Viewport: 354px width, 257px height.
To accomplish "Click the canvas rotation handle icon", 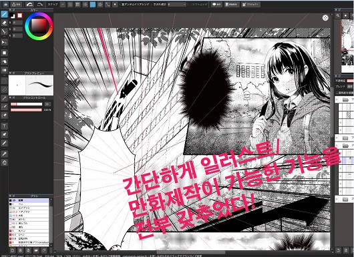I will 325,18.
